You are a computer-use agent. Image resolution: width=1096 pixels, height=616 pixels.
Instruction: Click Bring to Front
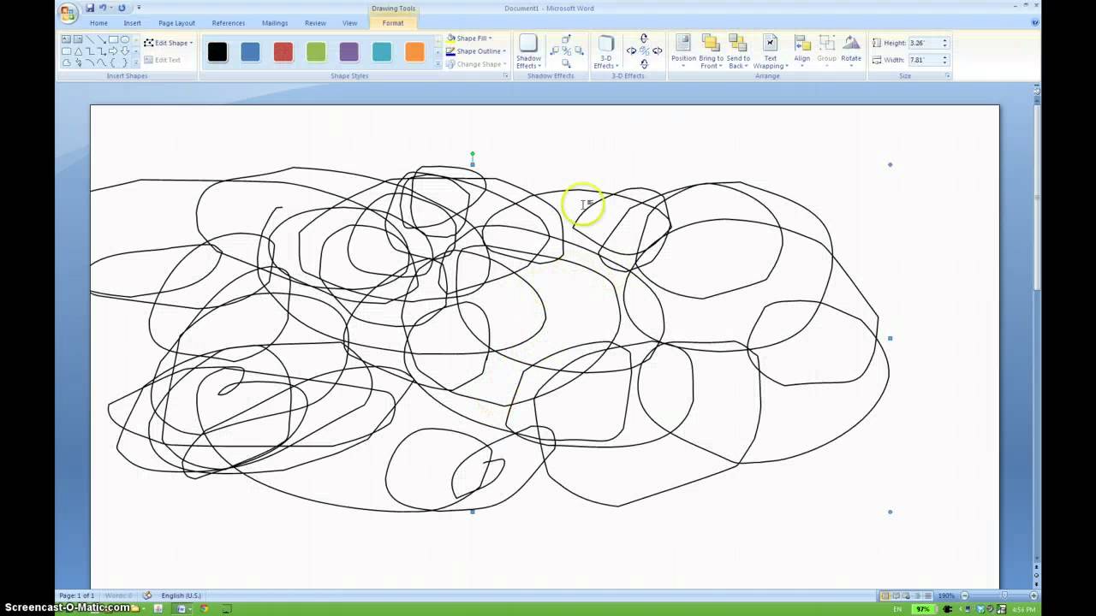[x=711, y=50]
